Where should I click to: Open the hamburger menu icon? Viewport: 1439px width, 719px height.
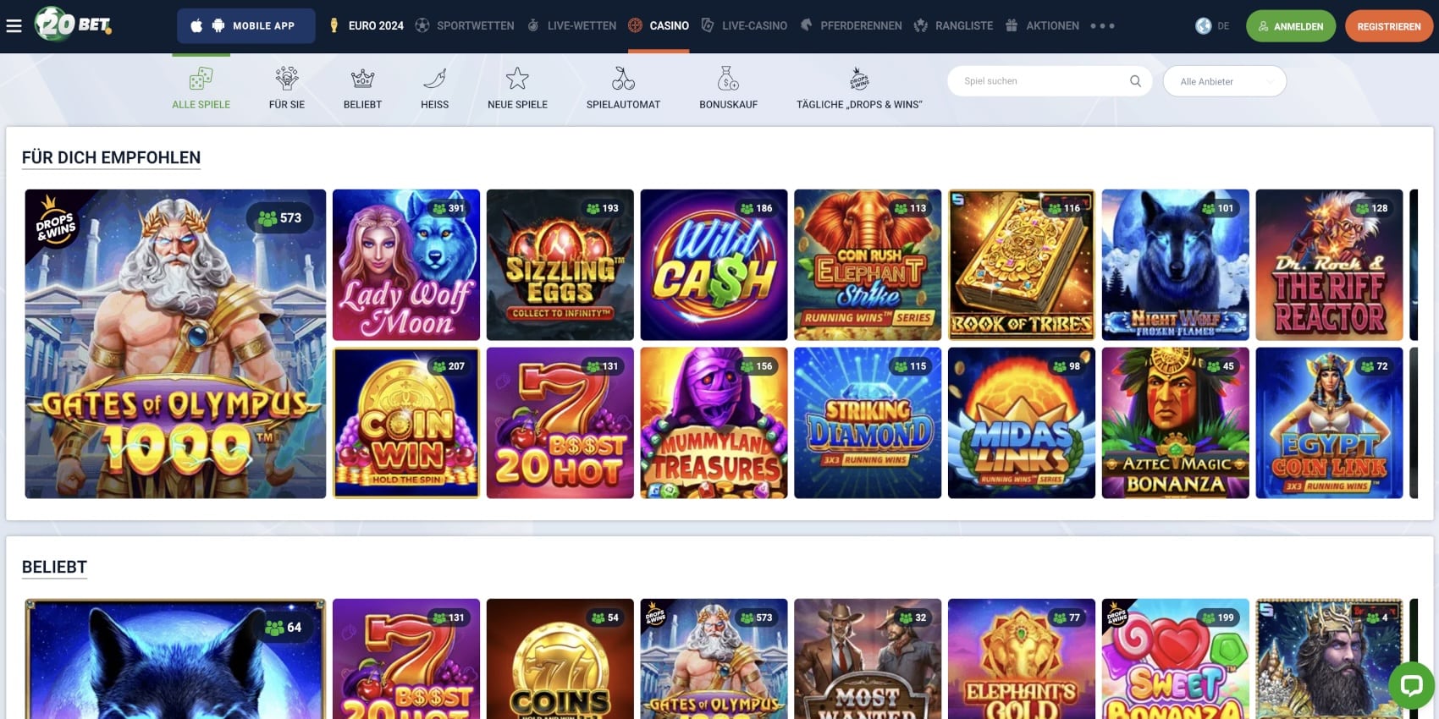click(14, 26)
